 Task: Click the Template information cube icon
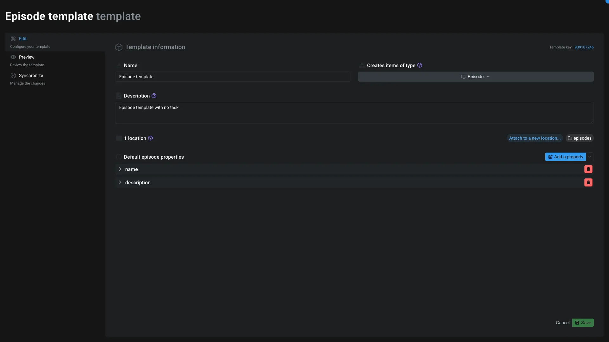pos(119,47)
